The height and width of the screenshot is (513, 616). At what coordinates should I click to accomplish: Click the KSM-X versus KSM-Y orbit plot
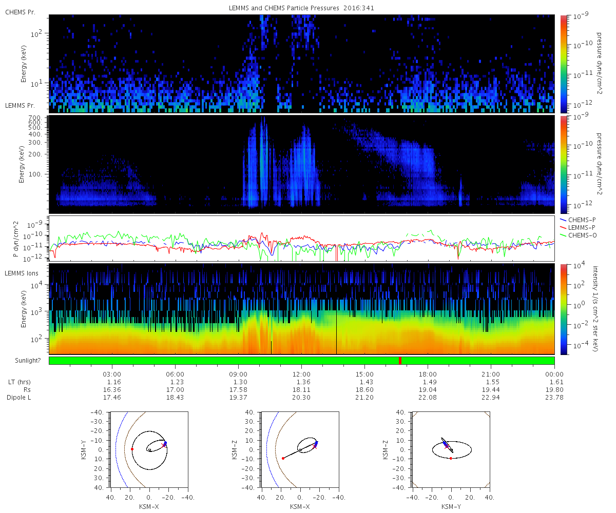tap(148, 449)
